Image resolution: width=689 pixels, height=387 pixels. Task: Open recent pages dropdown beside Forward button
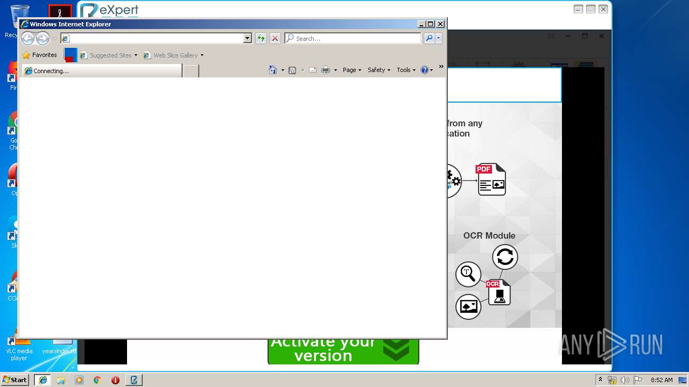54,39
